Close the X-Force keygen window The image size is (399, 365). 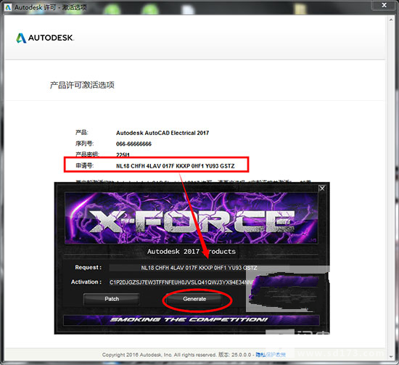(322, 189)
